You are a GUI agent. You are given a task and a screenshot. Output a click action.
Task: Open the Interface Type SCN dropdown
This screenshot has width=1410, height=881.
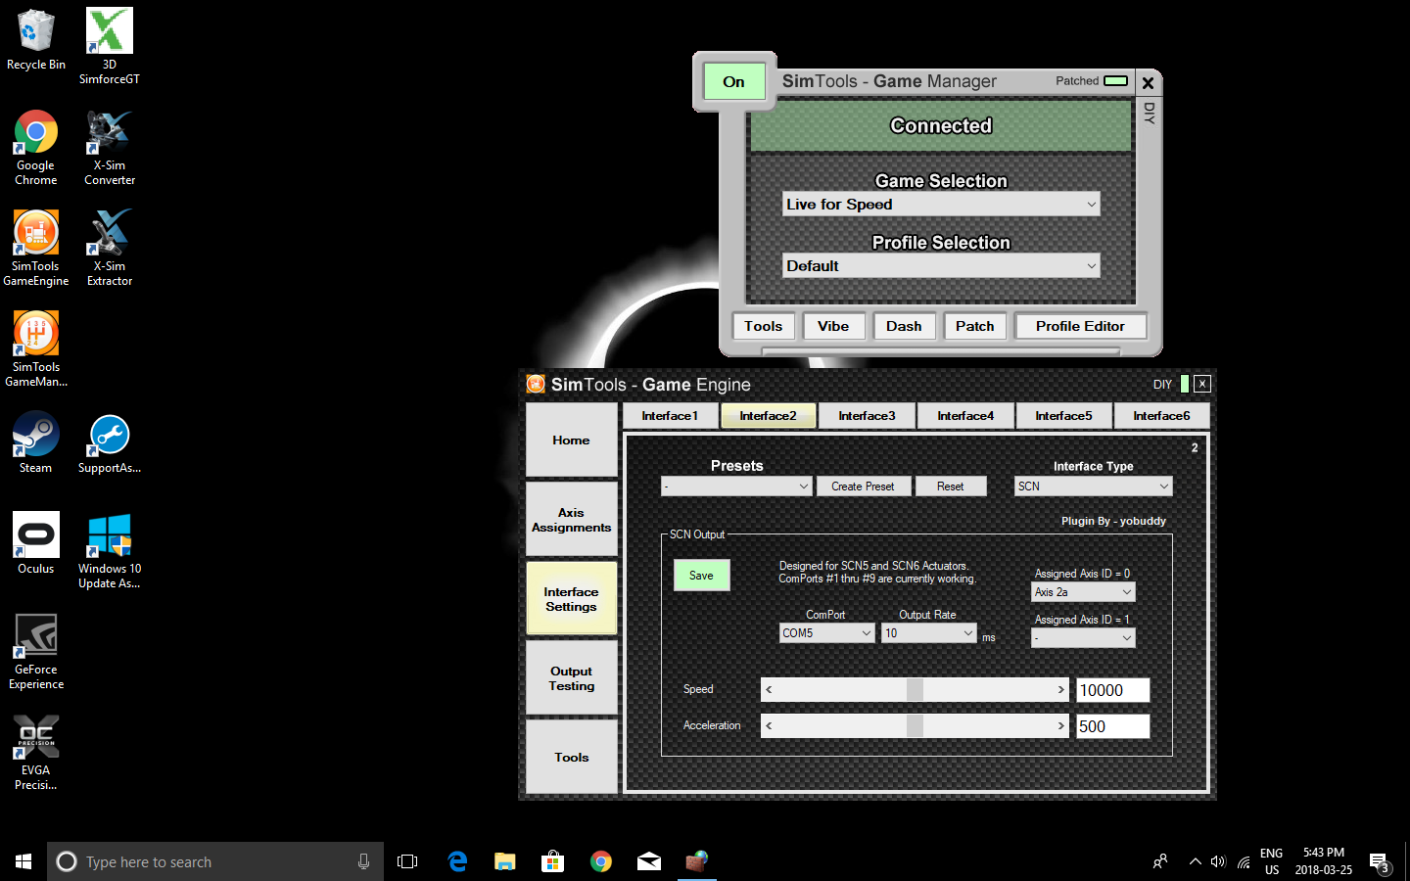click(1093, 487)
